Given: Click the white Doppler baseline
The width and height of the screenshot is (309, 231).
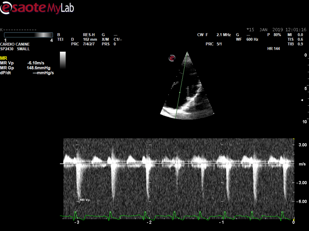Looking at the screenshot, I should click(178, 164).
